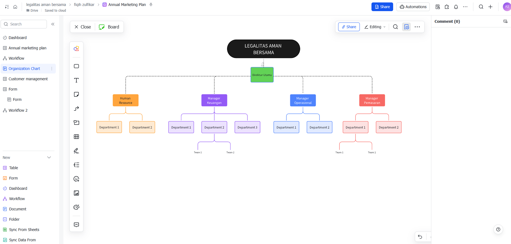511x244 pixels.
Task: Close the board editor
Action: [x=83, y=27]
